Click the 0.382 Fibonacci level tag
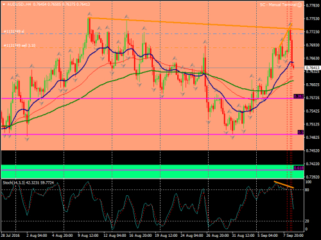321x240 pixels. (299, 97)
